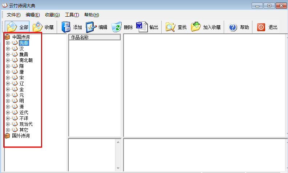Expand the 金 tree node
288x173 pixels.
8,89
